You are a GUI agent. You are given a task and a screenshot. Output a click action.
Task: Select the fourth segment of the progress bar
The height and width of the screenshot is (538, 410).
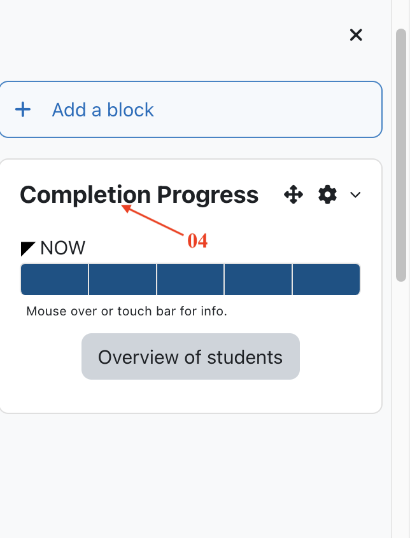(x=258, y=279)
